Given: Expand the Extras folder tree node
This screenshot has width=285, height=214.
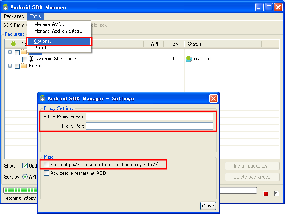Looking at the screenshot, I should [10, 66].
